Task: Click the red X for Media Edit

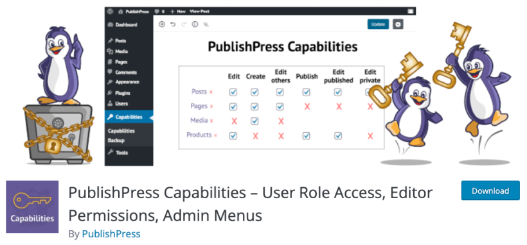Action: click(235, 121)
